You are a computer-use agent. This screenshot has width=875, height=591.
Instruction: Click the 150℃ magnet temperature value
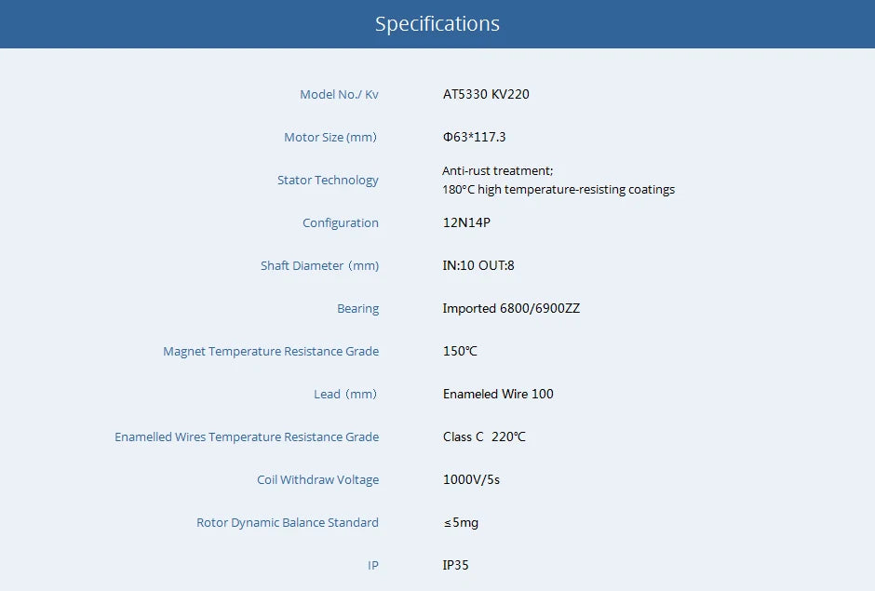click(x=459, y=351)
